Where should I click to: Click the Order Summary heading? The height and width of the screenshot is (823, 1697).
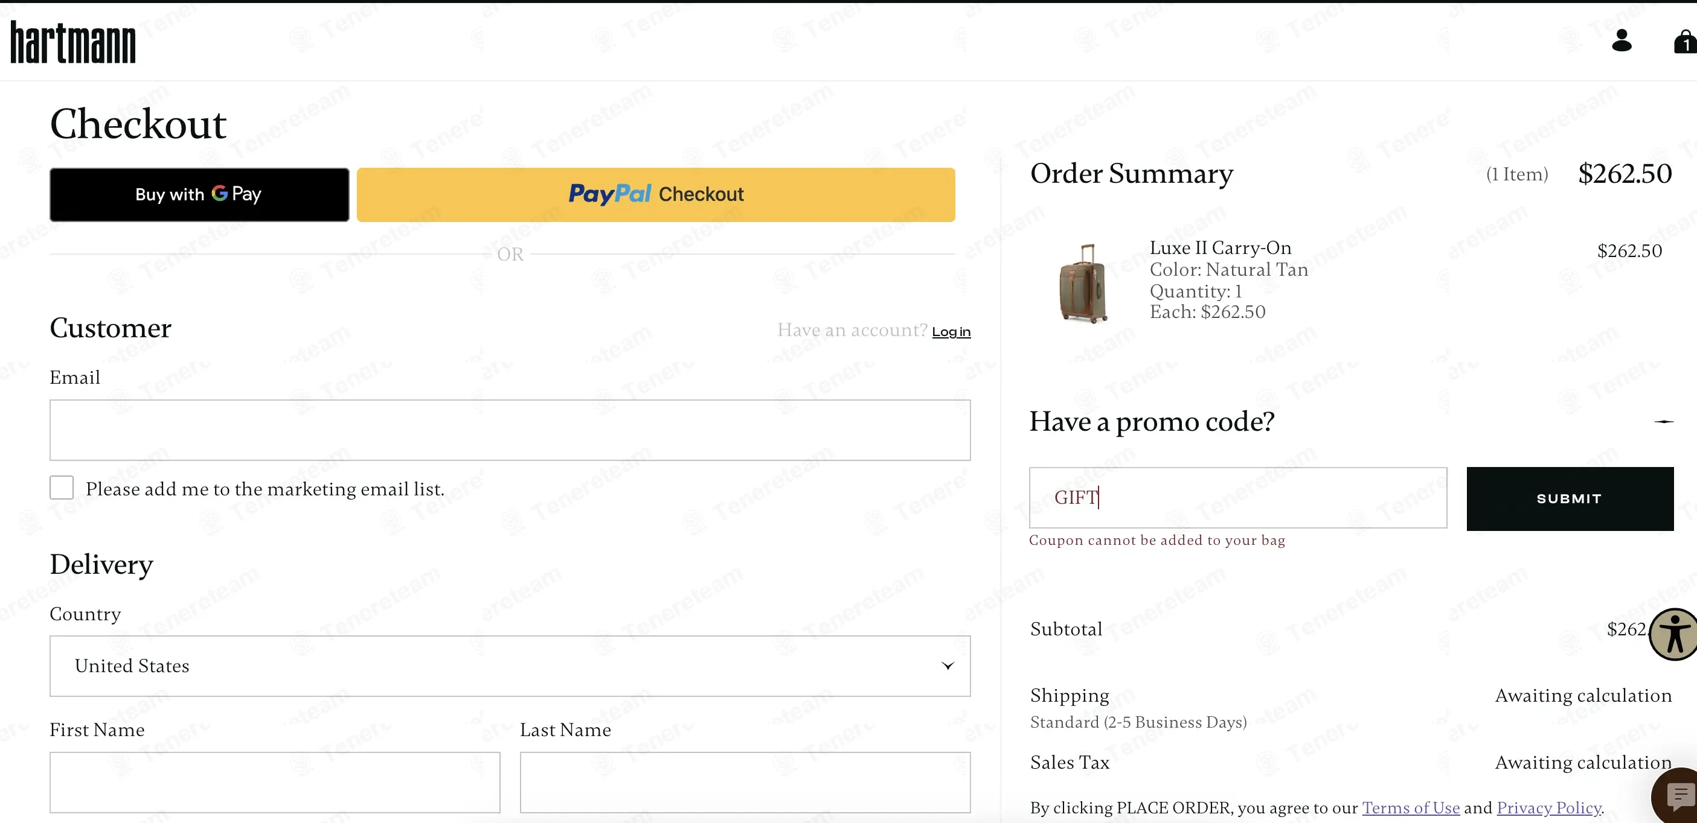coord(1132,174)
